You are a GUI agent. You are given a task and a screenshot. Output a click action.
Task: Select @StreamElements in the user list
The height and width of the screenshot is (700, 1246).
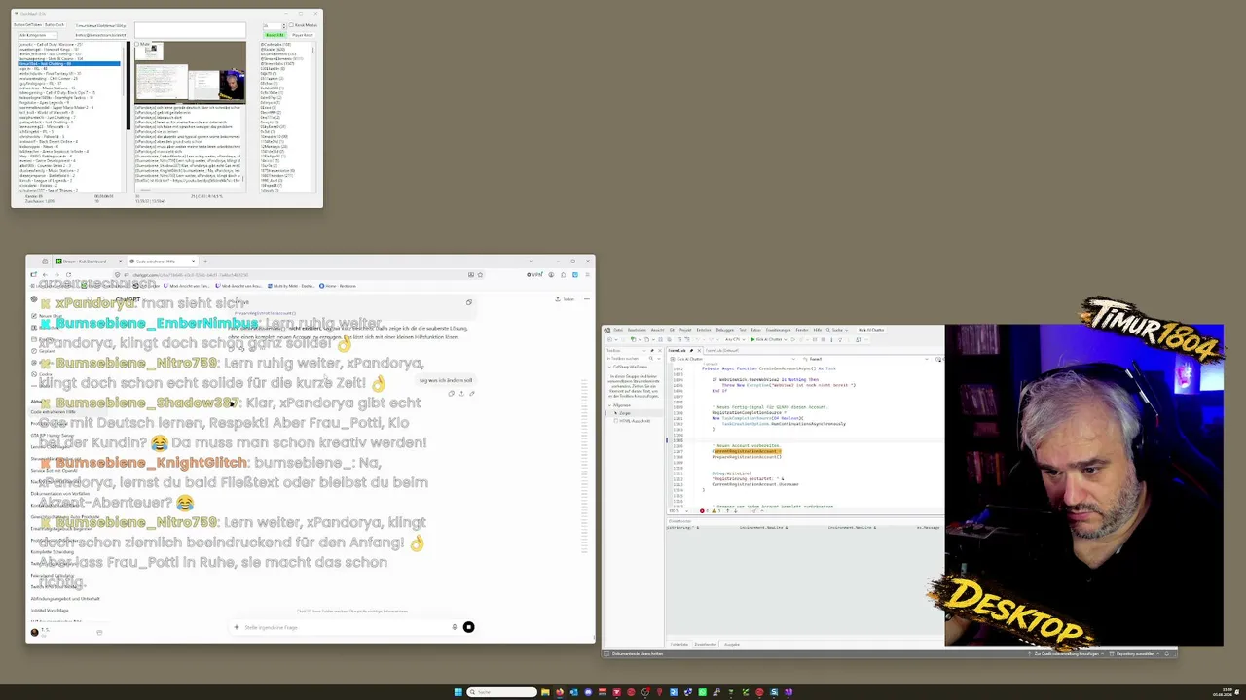276,59
